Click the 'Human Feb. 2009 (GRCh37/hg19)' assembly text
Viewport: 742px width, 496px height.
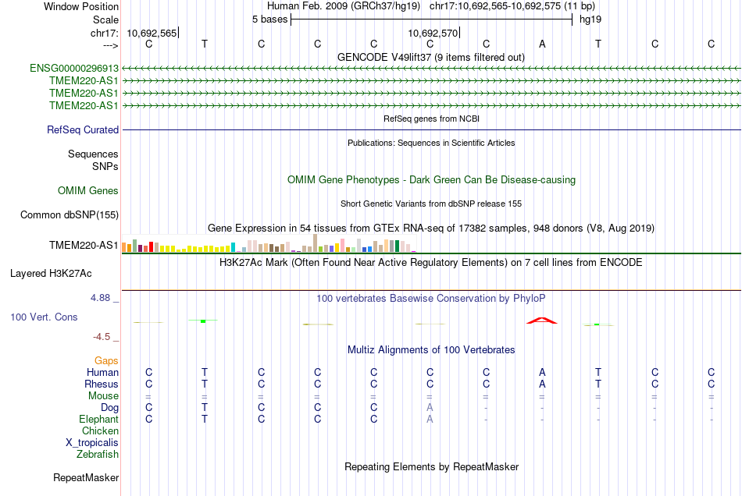[x=344, y=6]
